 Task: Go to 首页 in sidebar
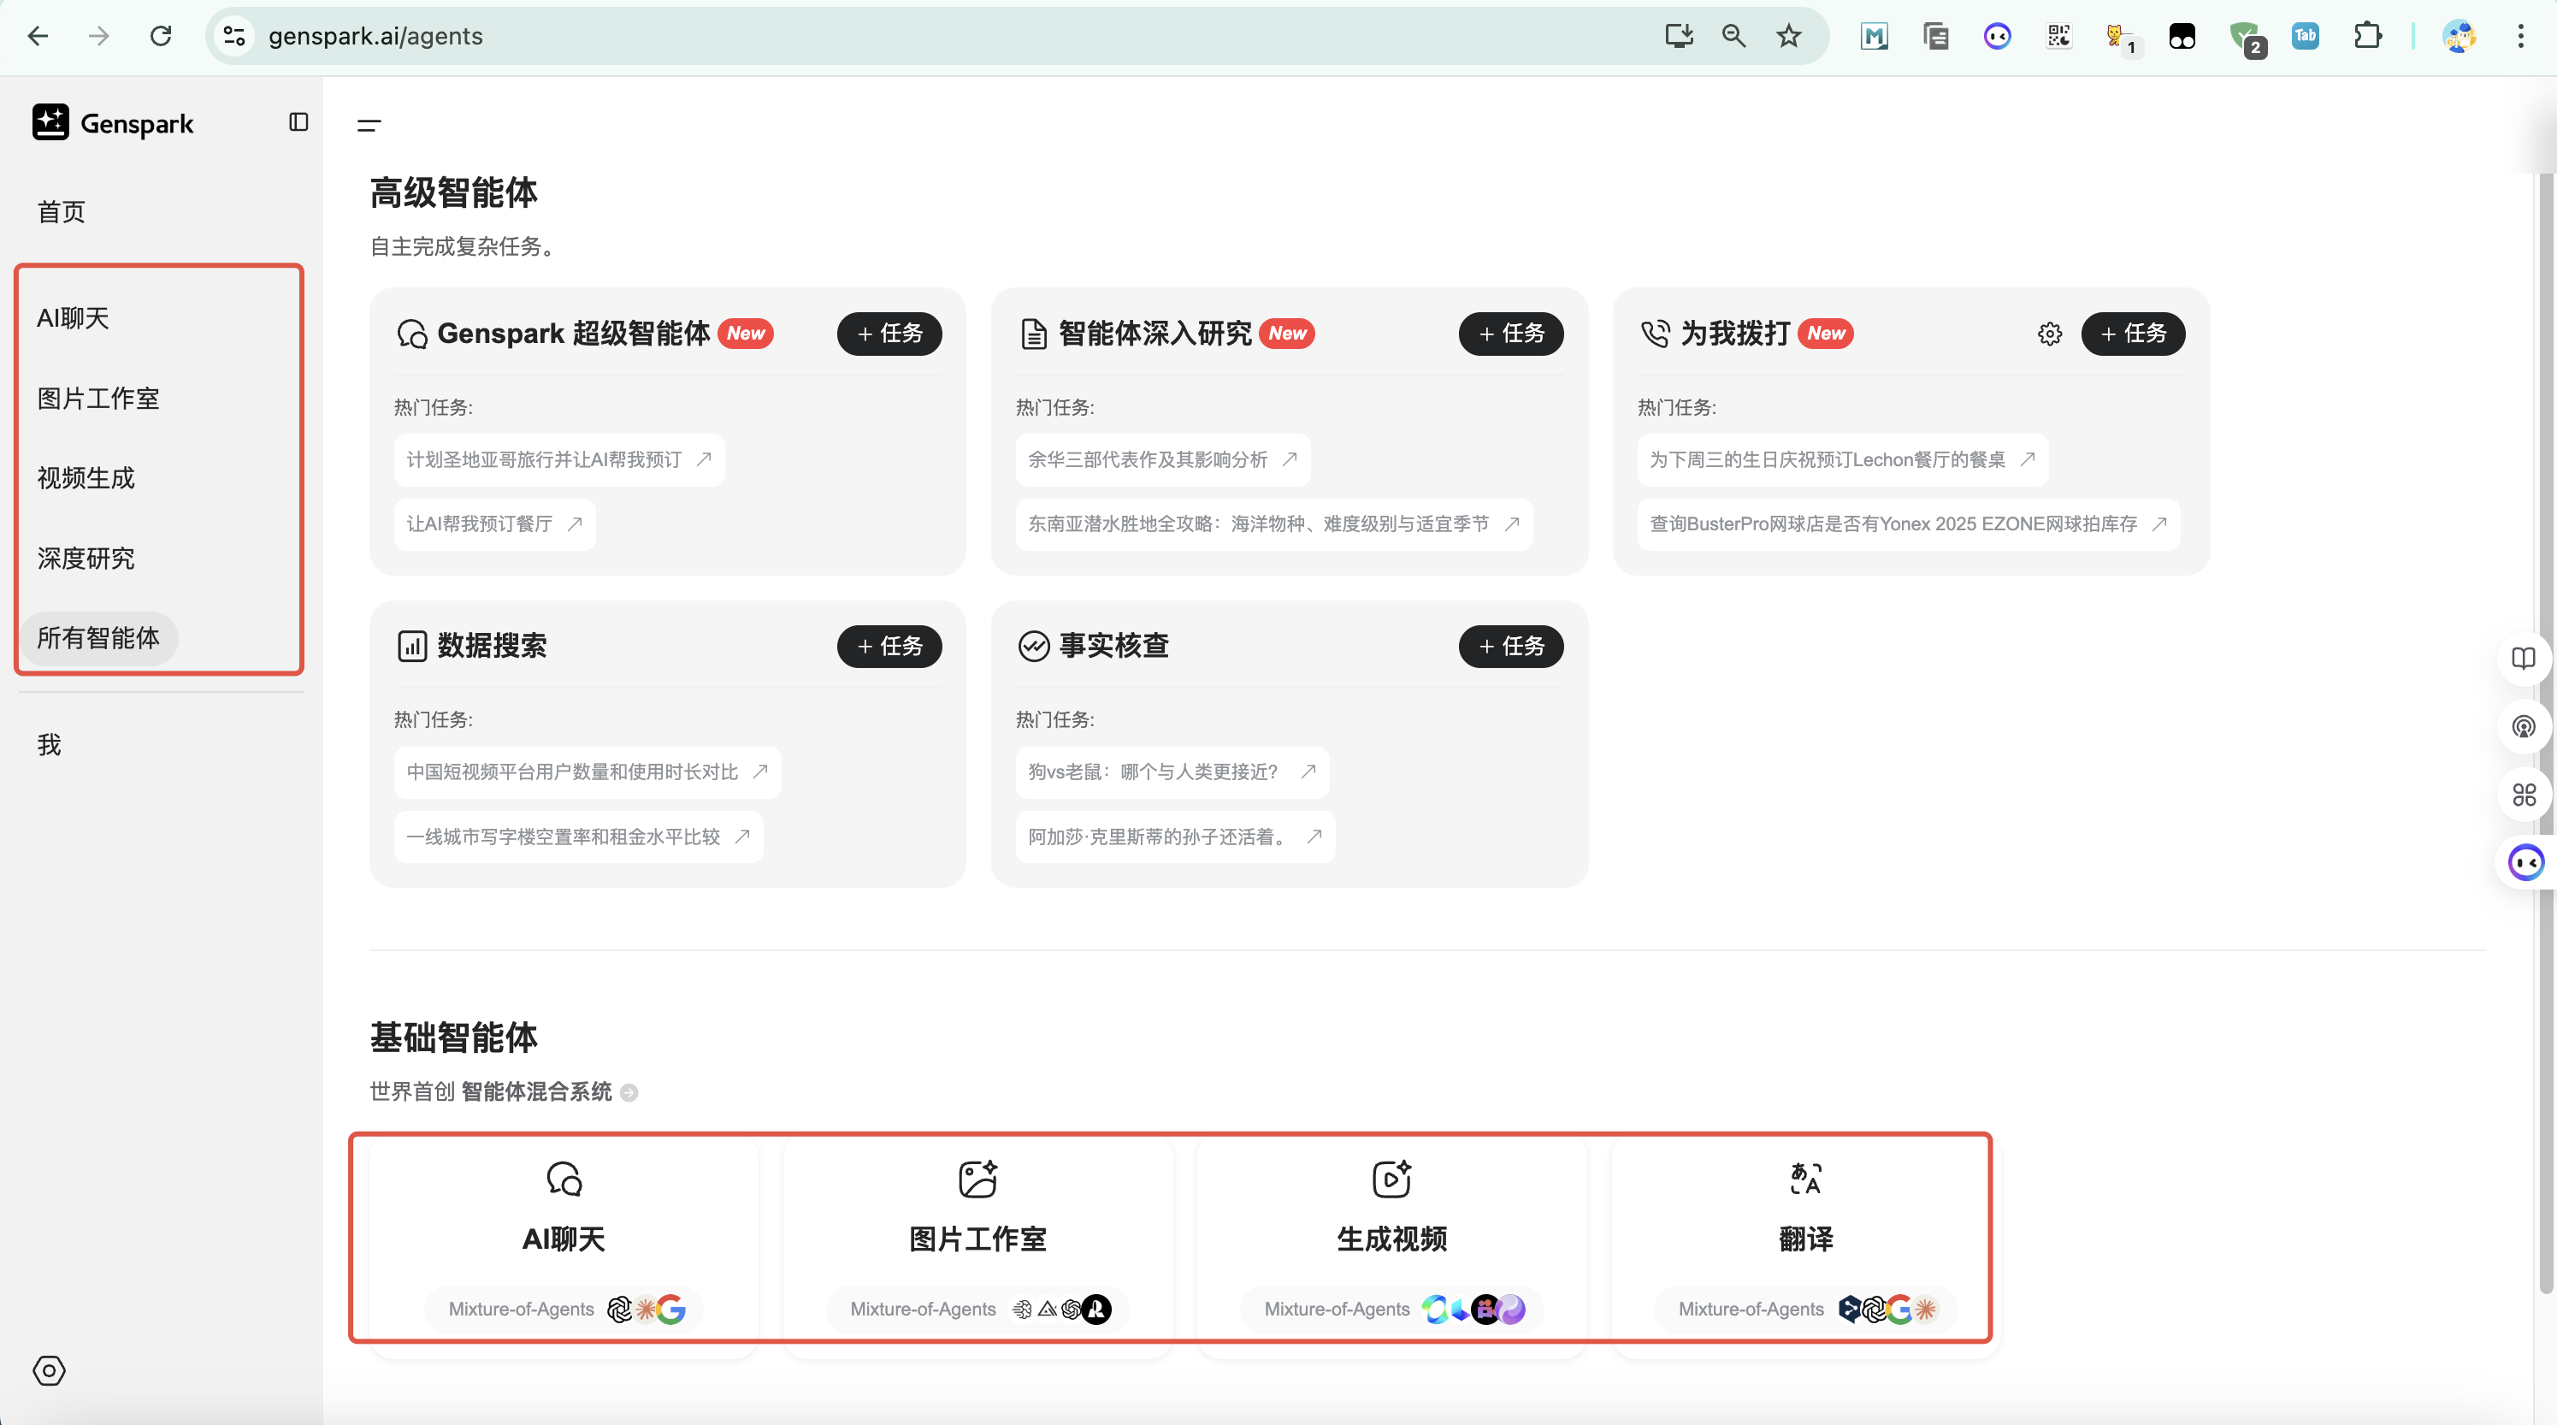click(62, 211)
